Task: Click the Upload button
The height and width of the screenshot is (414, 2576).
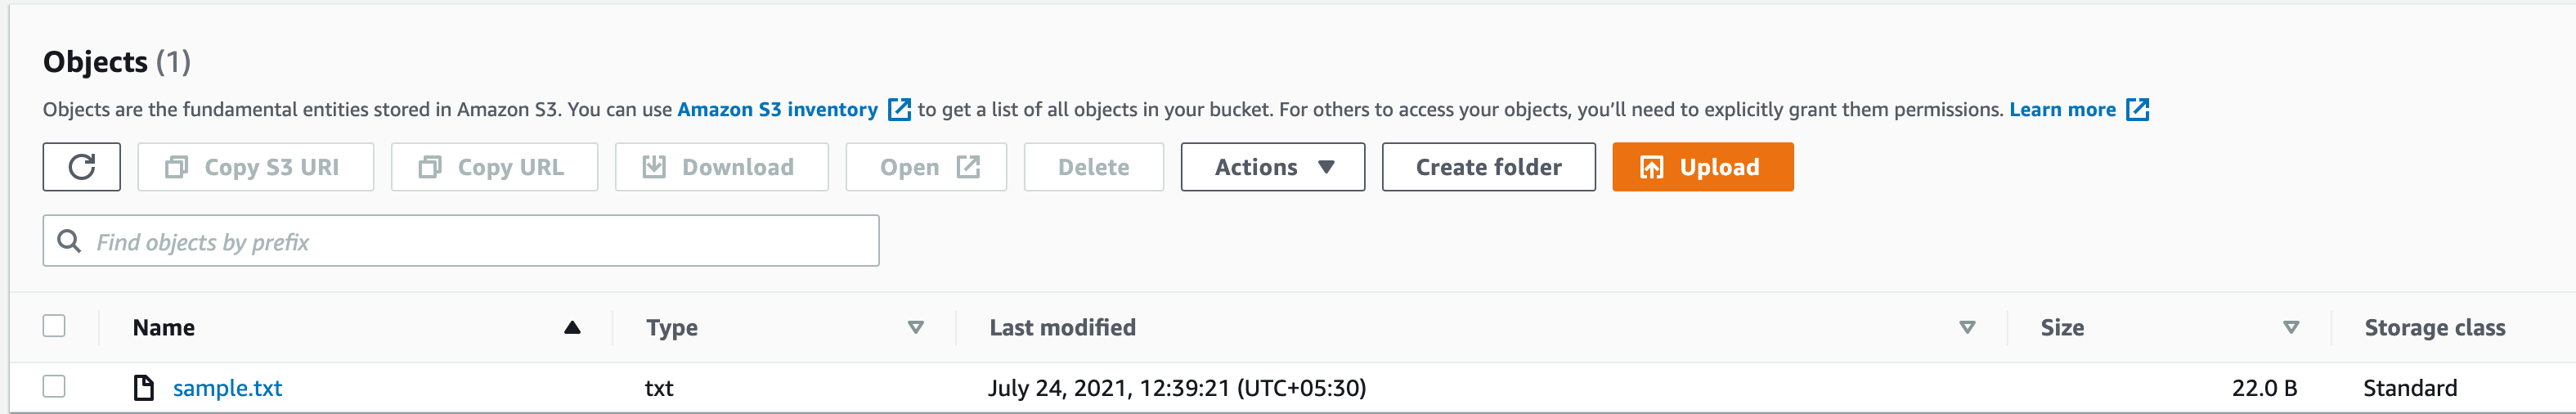Action: (x=1702, y=167)
